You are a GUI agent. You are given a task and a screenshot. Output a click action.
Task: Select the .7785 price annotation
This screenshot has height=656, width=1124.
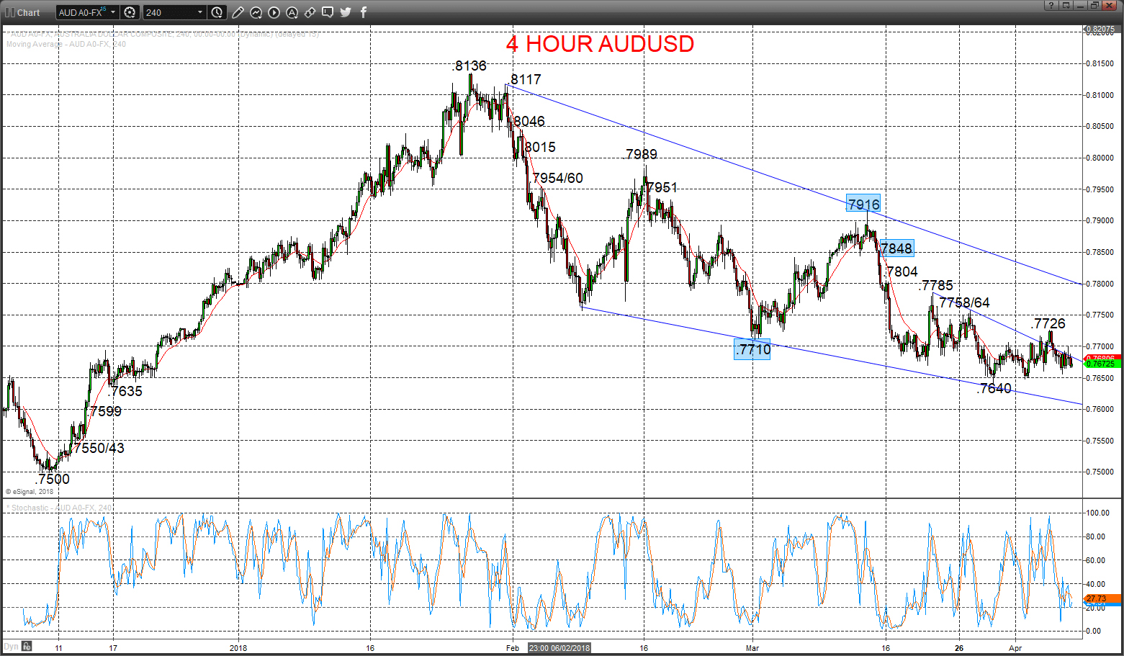click(936, 285)
